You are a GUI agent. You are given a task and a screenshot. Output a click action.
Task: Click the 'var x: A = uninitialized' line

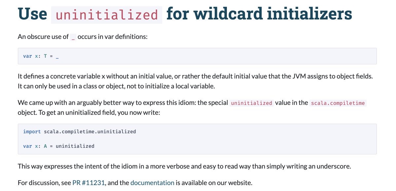[x=58, y=146]
